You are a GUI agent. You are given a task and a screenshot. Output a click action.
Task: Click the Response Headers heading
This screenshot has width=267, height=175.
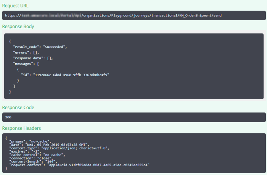tap(21, 128)
